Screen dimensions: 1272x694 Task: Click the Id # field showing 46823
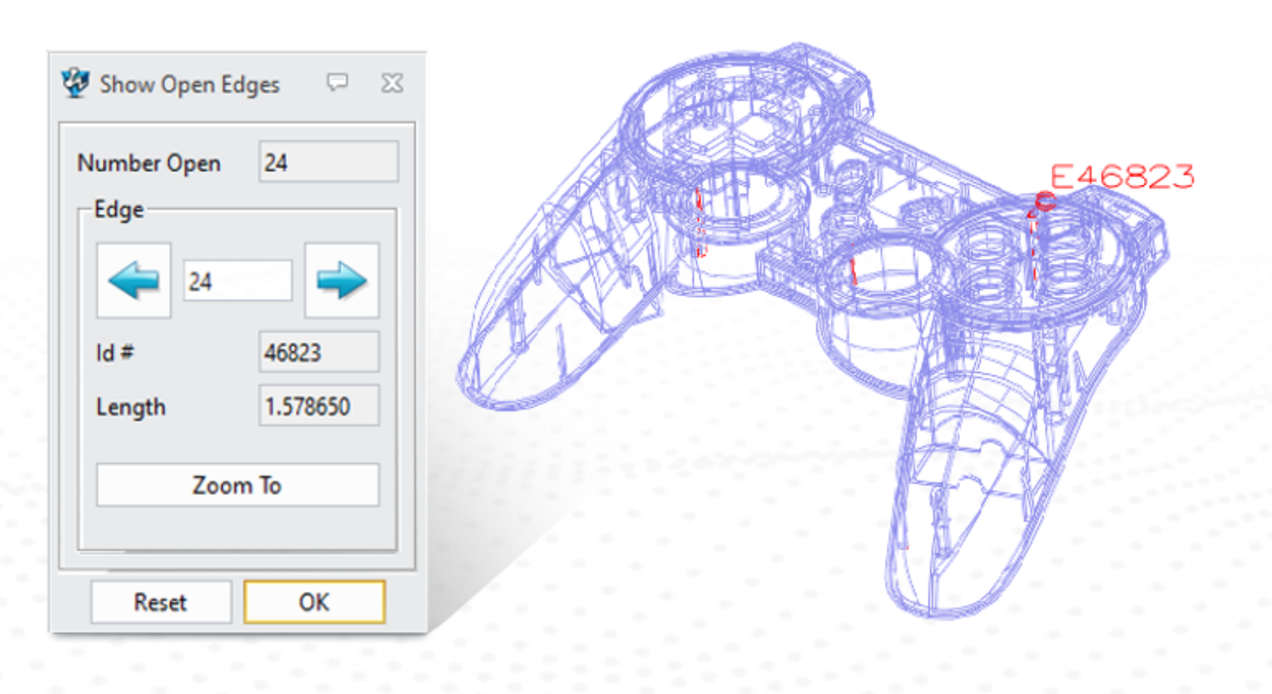(319, 353)
